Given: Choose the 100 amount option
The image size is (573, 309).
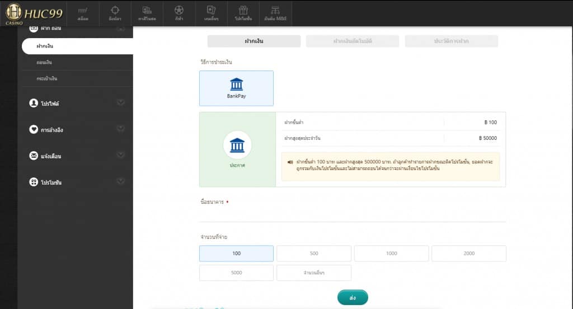Looking at the screenshot, I should pyautogui.click(x=237, y=254).
